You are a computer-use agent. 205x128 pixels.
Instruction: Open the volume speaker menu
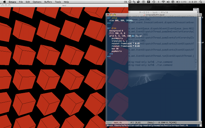pos(168,2)
